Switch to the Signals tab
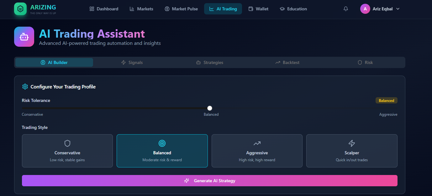The height and width of the screenshot is (196, 432). tap(132, 62)
